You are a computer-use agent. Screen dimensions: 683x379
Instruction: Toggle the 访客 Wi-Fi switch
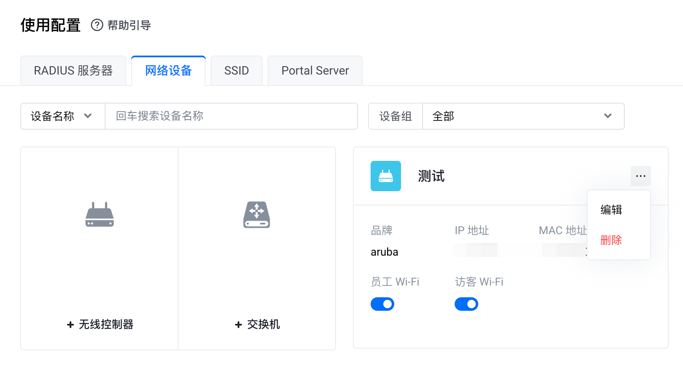pos(466,304)
